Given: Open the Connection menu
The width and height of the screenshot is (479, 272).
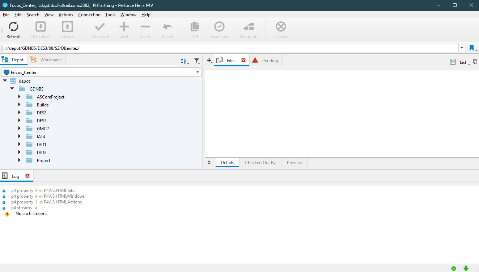Looking at the screenshot, I should pyautogui.click(x=89, y=15).
